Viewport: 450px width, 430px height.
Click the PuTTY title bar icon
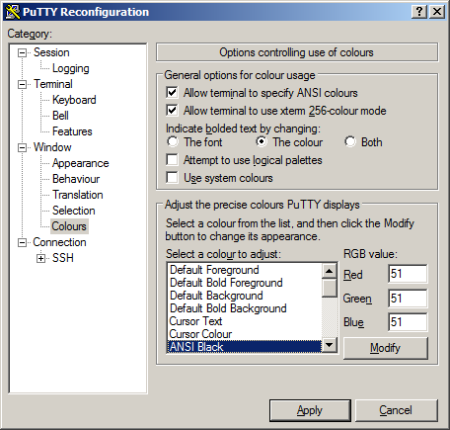pos(13,12)
